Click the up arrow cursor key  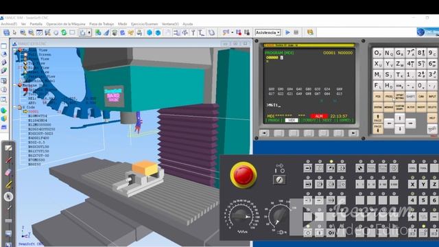tap(399, 118)
